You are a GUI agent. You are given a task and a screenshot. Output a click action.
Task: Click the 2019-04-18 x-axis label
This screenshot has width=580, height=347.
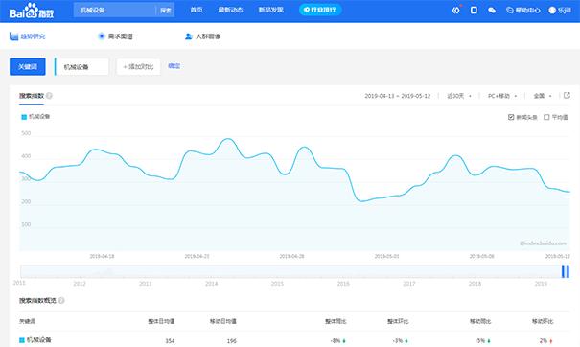point(102,256)
